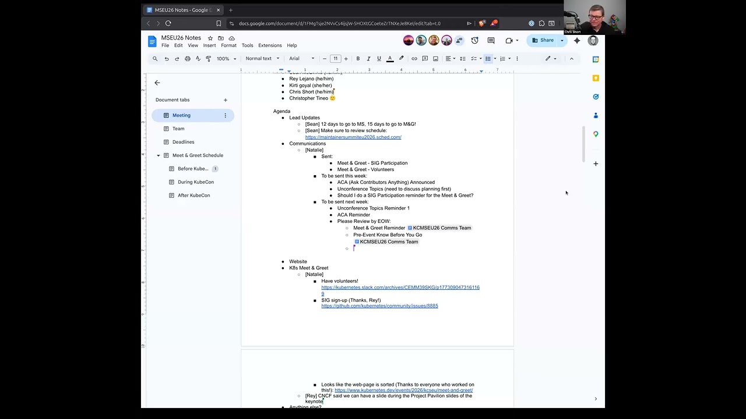This screenshot has width=746, height=419.
Task: Open version history clock icon
Action: click(475, 41)
